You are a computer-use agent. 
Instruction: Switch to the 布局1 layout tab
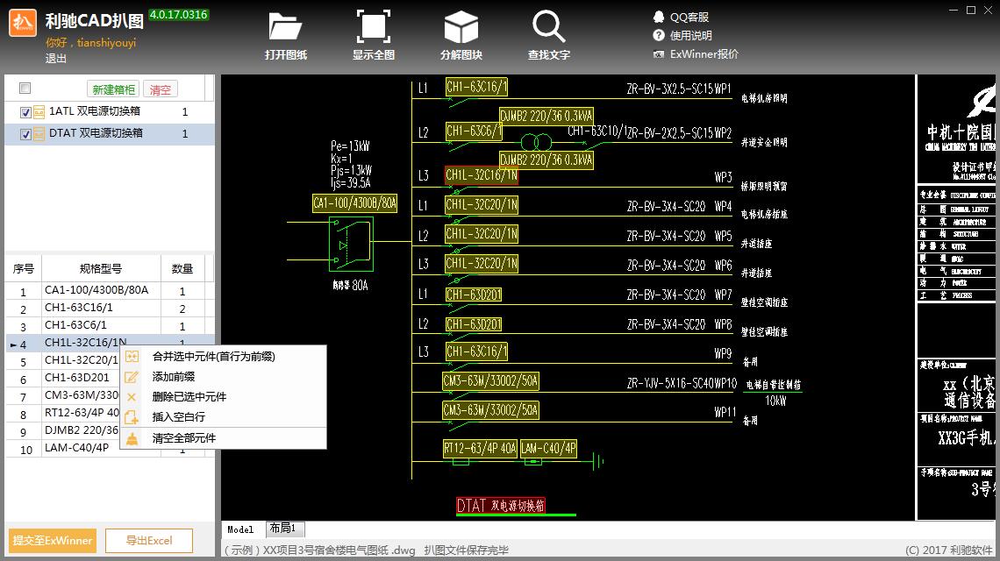pos(282,529)
